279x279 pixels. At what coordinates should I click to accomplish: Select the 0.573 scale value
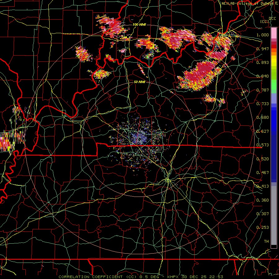coord(263,145)
